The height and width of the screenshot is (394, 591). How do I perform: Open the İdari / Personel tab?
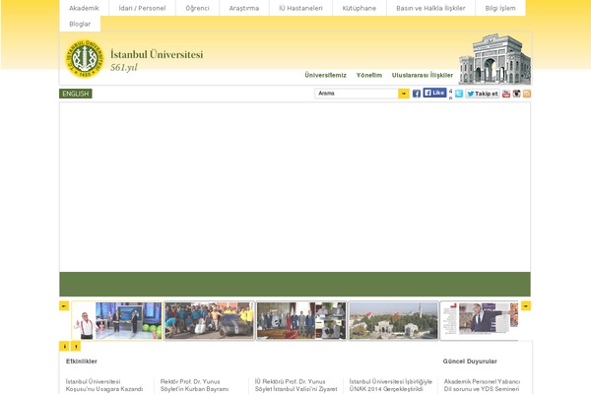click(x=142, y=8)
